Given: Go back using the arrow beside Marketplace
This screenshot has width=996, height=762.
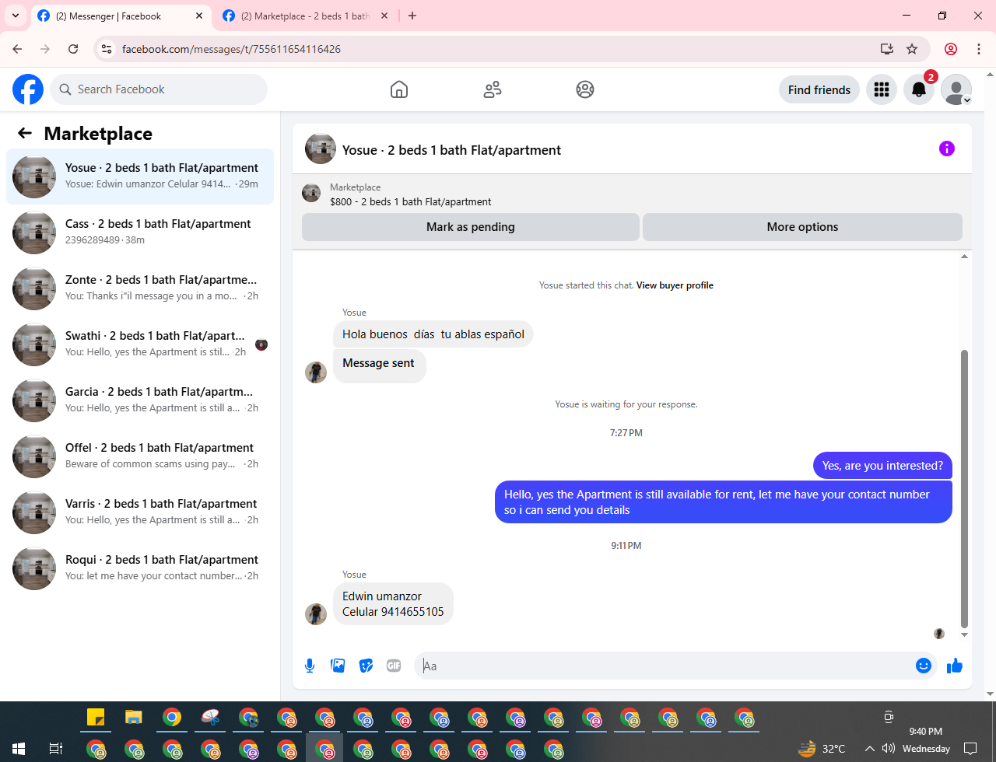Looking at the screenshot, I should pyautogui.click(x=25, y=133).
